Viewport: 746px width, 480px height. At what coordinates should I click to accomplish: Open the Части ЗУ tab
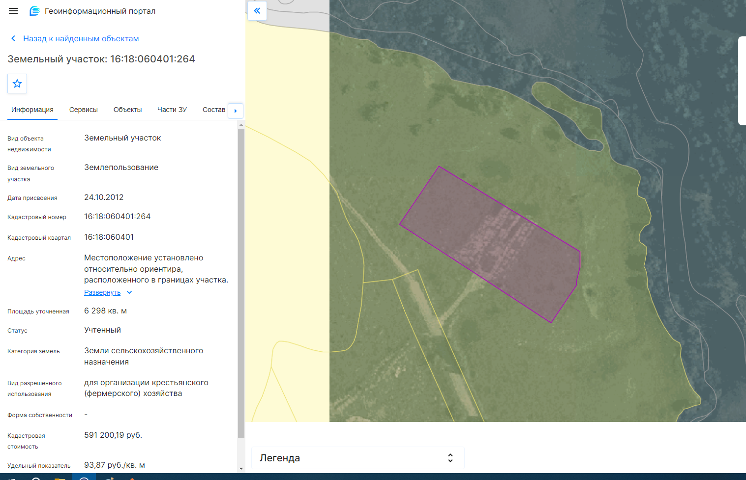pyautogui.click(x=172, y=110)
